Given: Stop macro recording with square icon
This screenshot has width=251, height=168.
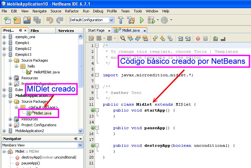Looking at the screenshot, I should [x=205, y=38].
